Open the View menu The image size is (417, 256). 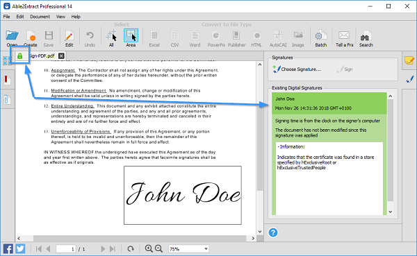[x=60, y=17]
